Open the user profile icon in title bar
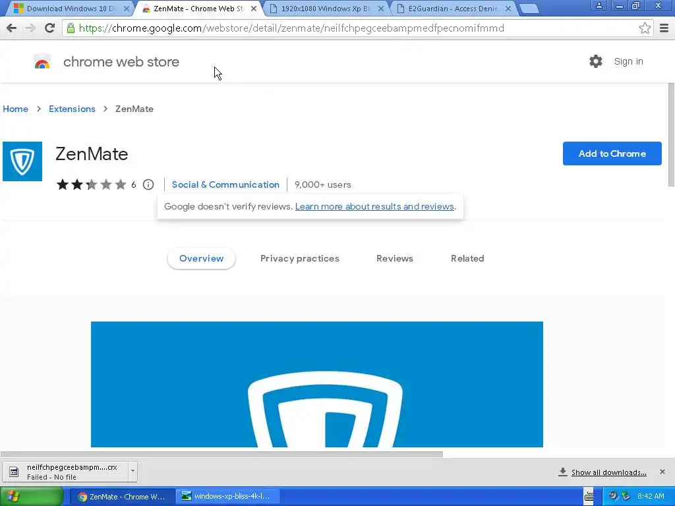 click(x=599, y=5)
